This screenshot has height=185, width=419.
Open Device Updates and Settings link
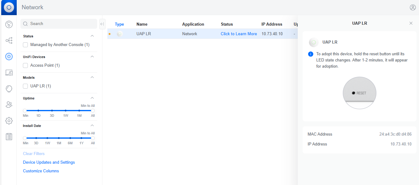click(49, 162)
